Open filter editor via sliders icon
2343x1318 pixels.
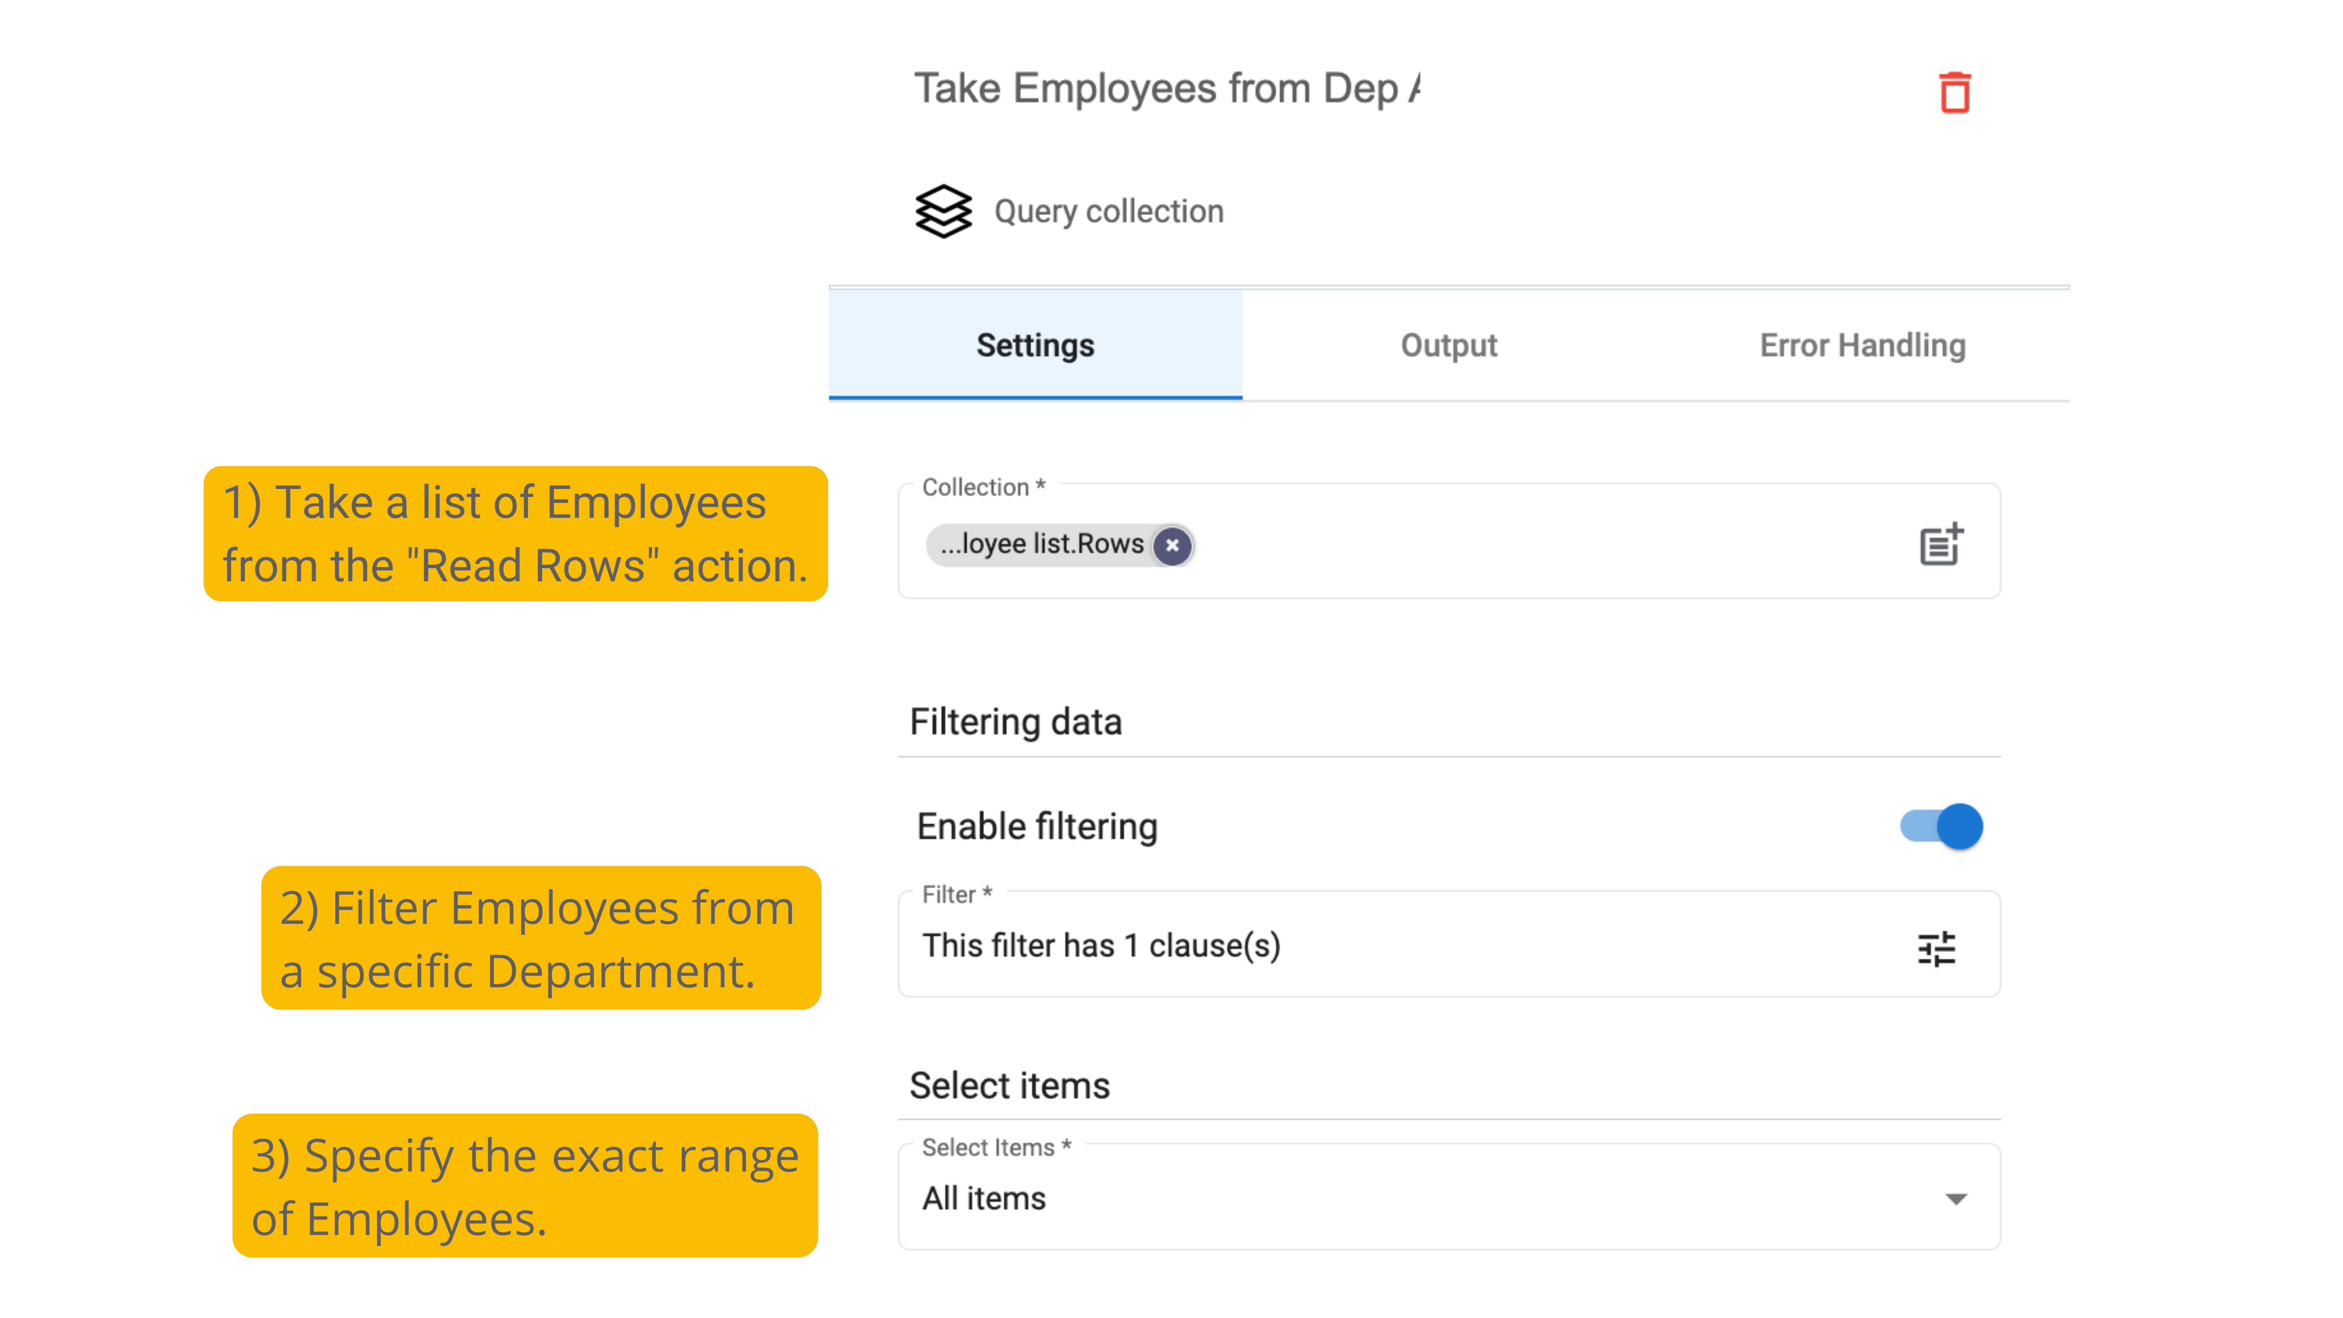pyautogui.click(x=1935, y=948)
